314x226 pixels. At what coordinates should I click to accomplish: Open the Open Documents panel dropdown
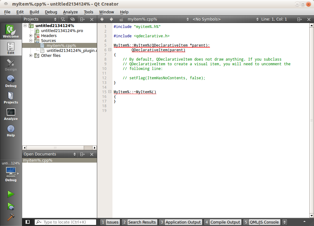(x=50, y=154)
